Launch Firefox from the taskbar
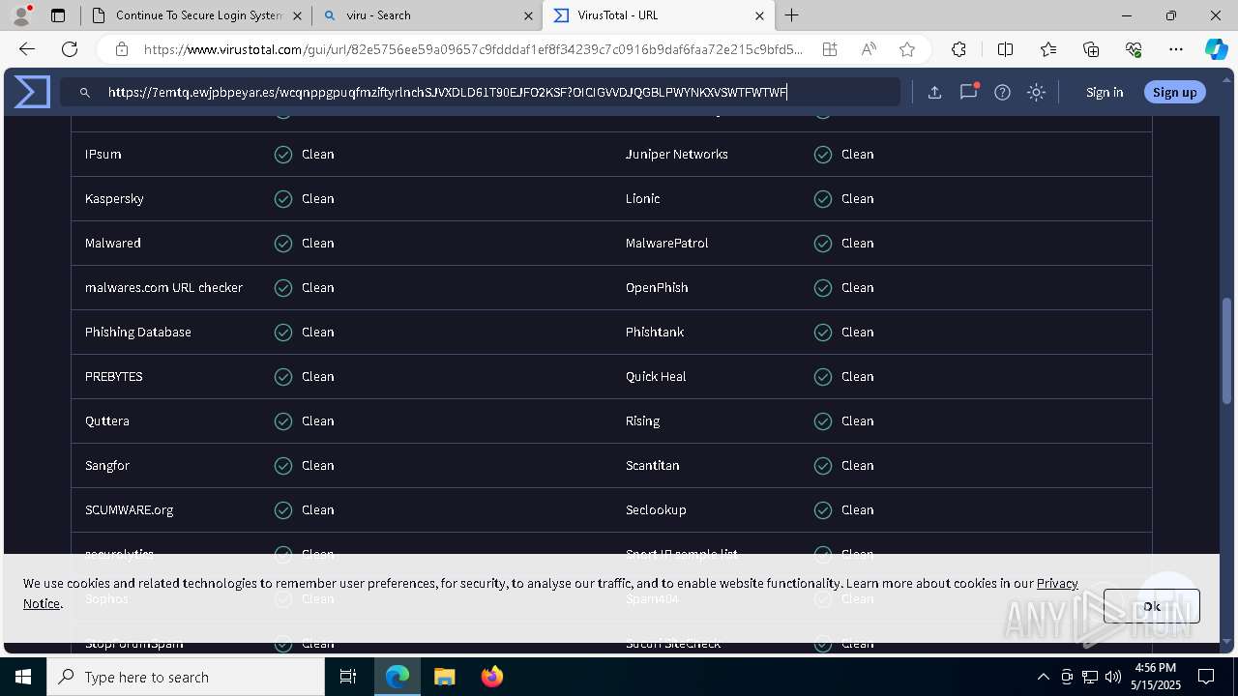 pos(492,677)
